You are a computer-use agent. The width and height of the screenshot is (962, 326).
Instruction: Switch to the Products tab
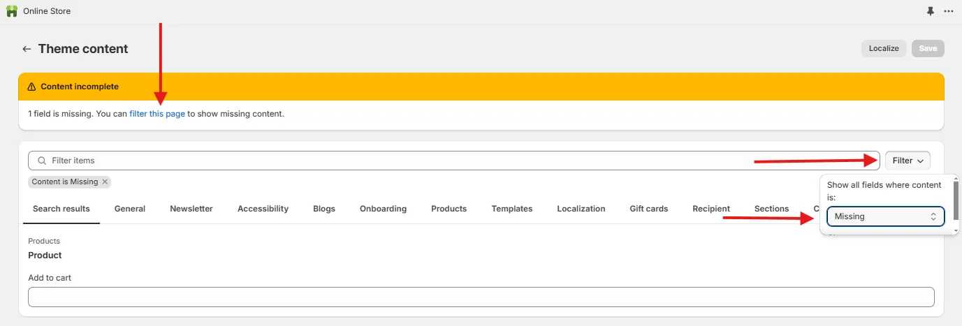[449, 209]
